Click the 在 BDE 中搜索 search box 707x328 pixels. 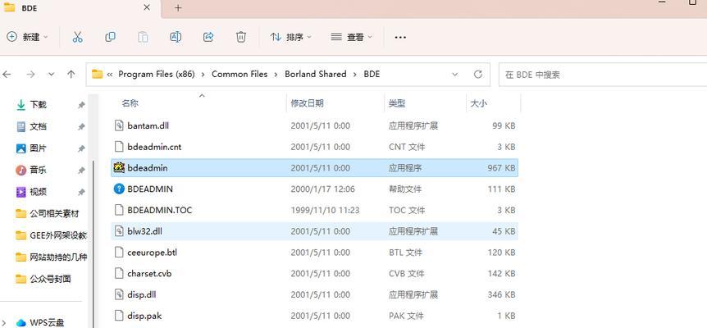point(602,75)
